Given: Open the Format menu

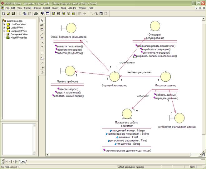Looking at the screenshot, I should pos(27,8).
